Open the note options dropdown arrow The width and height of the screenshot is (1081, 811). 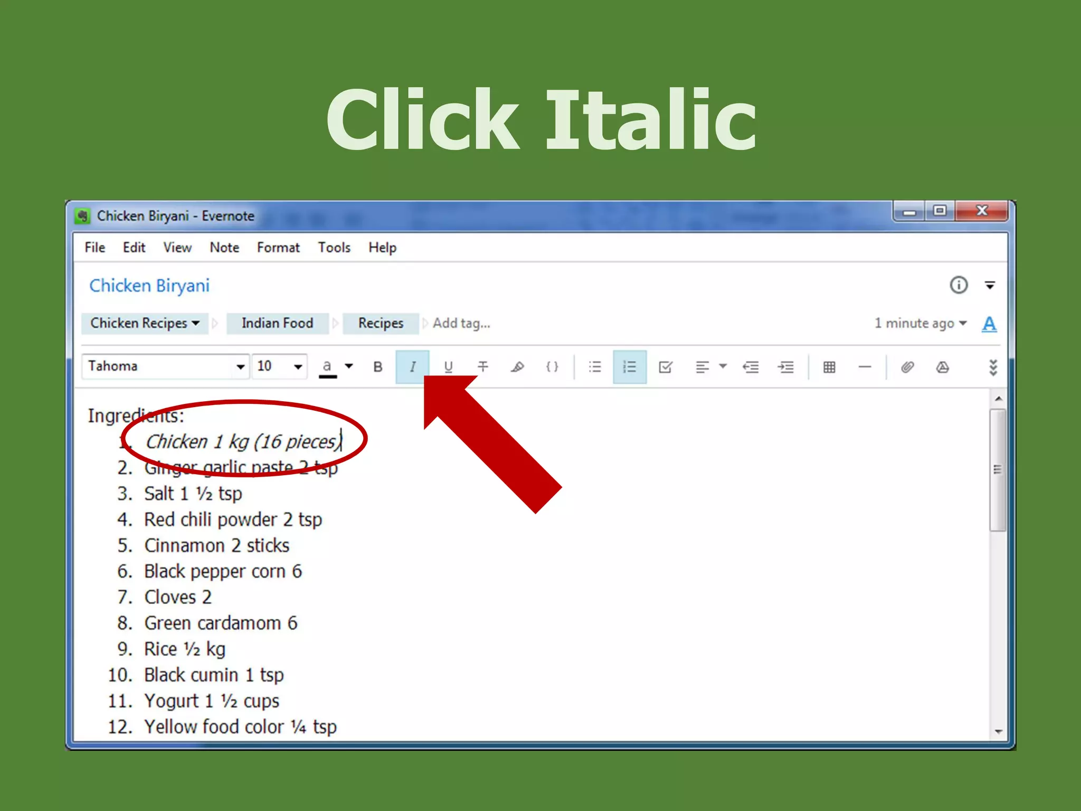tap(990, 286)
